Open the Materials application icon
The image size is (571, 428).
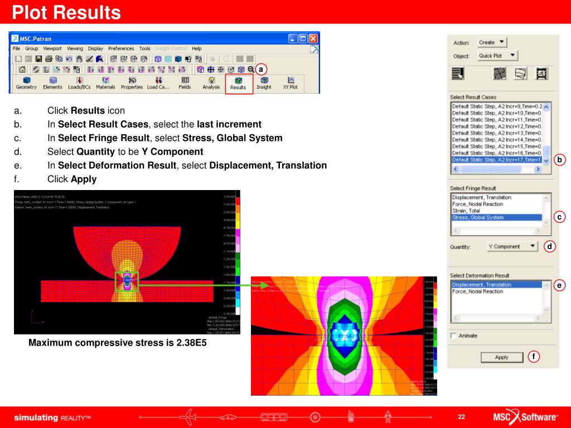[105, 84]
